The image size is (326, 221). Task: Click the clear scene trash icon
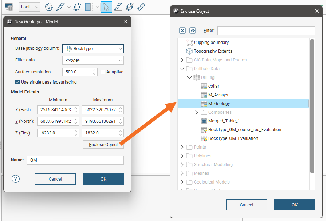[x=9, y=7]
